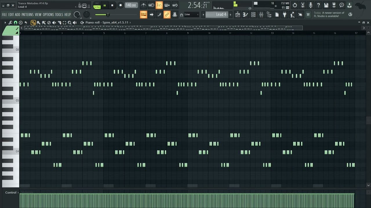The height and width of the screenshot is (208, 371).
Task: Toggle PAT/SONG playback mode
Action: [x=97, y=5]
